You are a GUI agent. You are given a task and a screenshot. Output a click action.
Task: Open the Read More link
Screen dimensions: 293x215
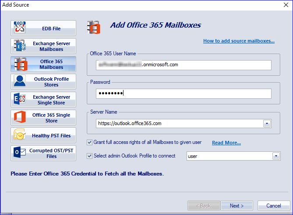coord(226,143)
